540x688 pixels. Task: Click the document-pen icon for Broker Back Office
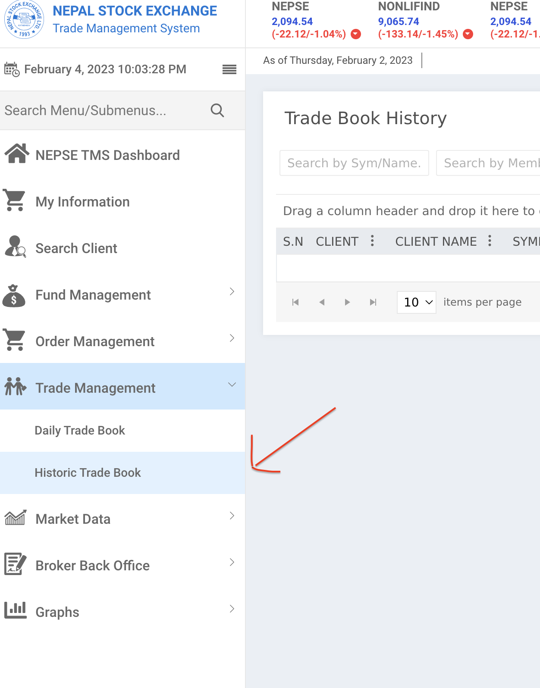(15, 564)
